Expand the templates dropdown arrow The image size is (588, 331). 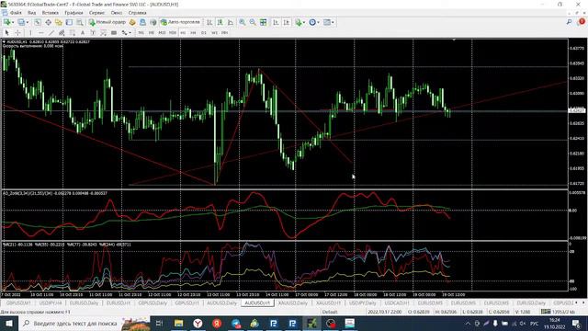(x=333, y=22)
